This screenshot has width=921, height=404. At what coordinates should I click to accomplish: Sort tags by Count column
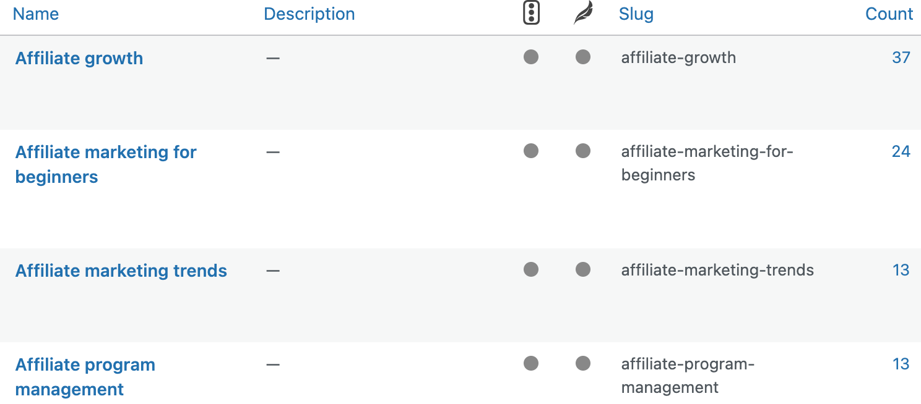click(889, 14)
